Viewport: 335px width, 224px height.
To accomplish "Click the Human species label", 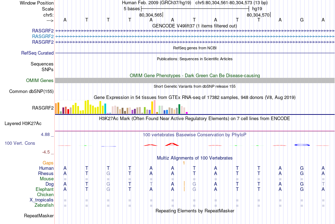I will click(x=46, y=168).
